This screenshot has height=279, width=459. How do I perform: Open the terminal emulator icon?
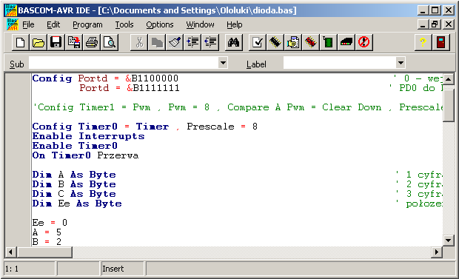(x=346, y=43)
